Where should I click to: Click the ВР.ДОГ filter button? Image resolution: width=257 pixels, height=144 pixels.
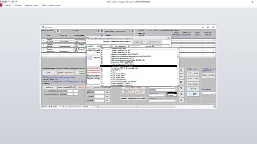pyautogui.click(x=212, y=76)
